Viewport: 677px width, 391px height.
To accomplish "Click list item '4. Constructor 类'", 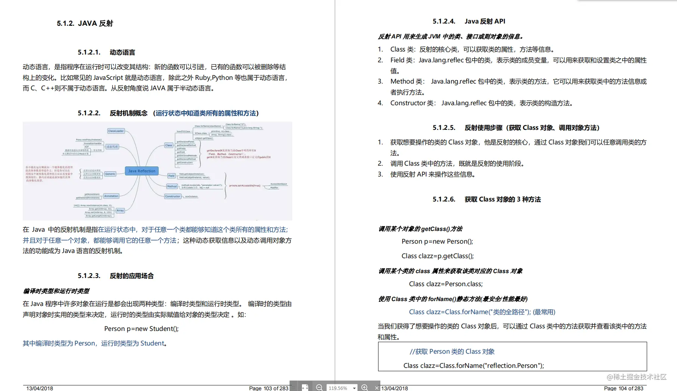I will tap(476, 103).
